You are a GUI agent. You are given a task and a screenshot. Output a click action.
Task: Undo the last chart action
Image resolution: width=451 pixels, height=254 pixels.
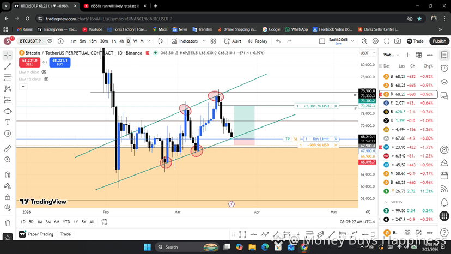click(x=278, y=41)
